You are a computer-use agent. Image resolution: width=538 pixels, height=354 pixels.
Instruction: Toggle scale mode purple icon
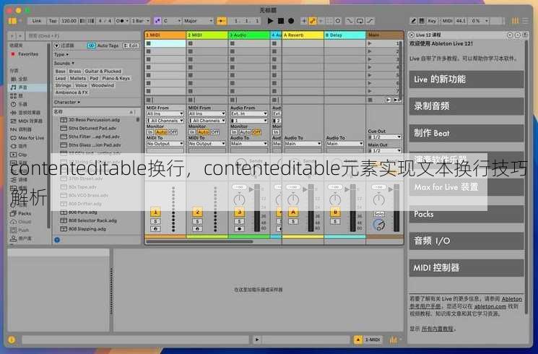click(157, 21)
